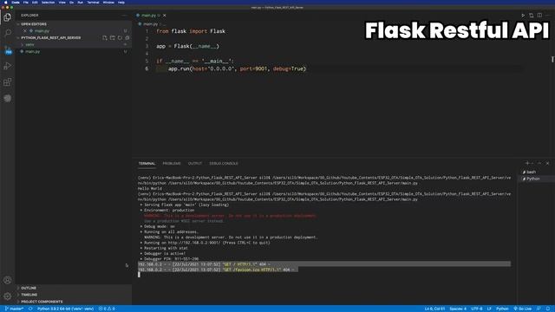The width and height of the screenshot is (555, 312).
Task: Refresh the explorer file tree
Action: (x=120, y=38)
